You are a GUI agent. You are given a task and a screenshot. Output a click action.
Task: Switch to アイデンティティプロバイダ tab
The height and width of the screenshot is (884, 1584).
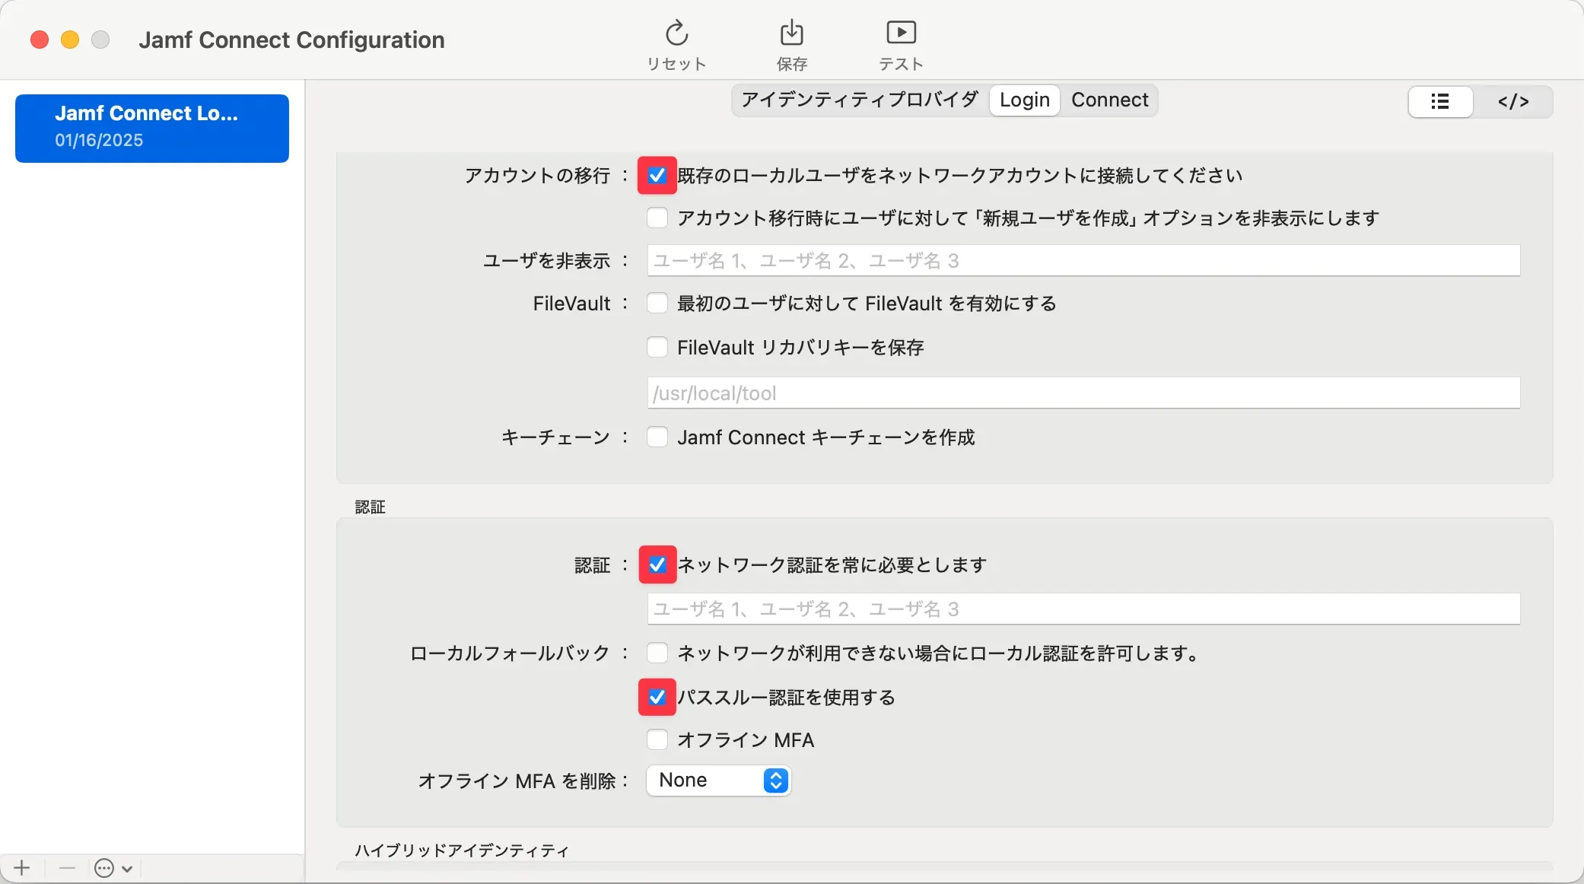click(x=860, y=100)
